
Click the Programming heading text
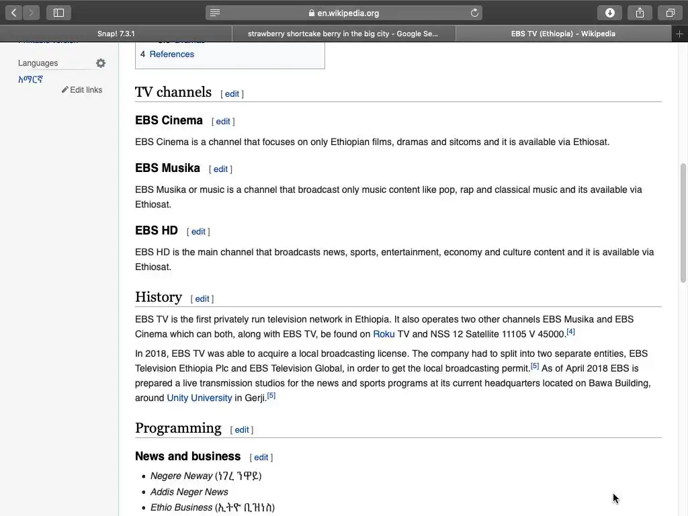[x=178, y=428]
